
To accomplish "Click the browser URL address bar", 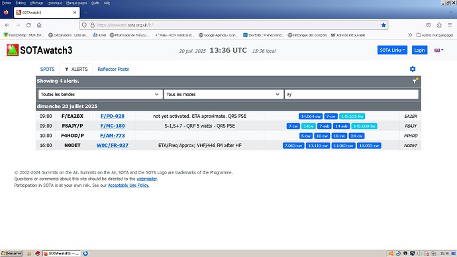I will click(x=233, y=25).
